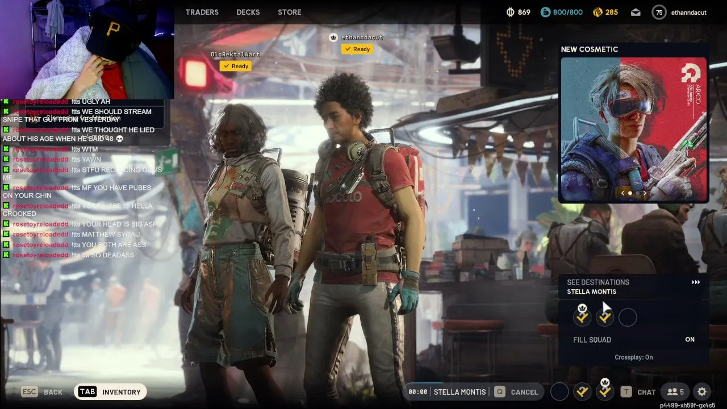This screenshot has width=727, height=409.
Task: Click the OldRektalWart player name
Action: tap(235, 55)
